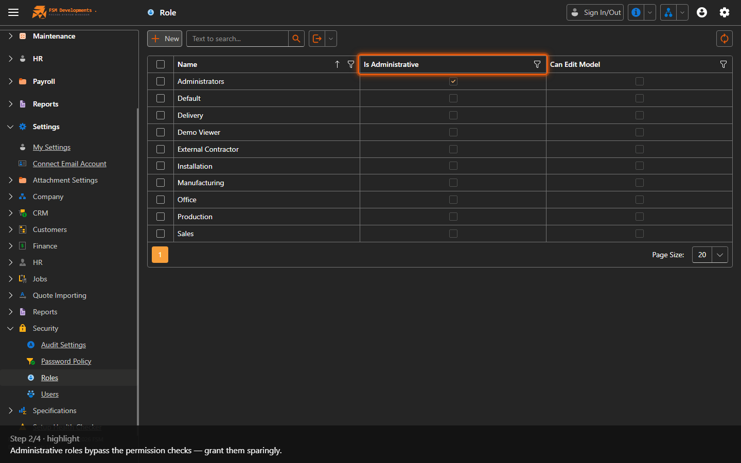Image resolution: width=741 pixels, height=463 pixels.
Task: Click the Jobs icon in sidebar
Action: tap(23, 279)
